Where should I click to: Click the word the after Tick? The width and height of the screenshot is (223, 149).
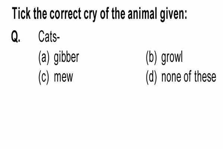[40, 13]
